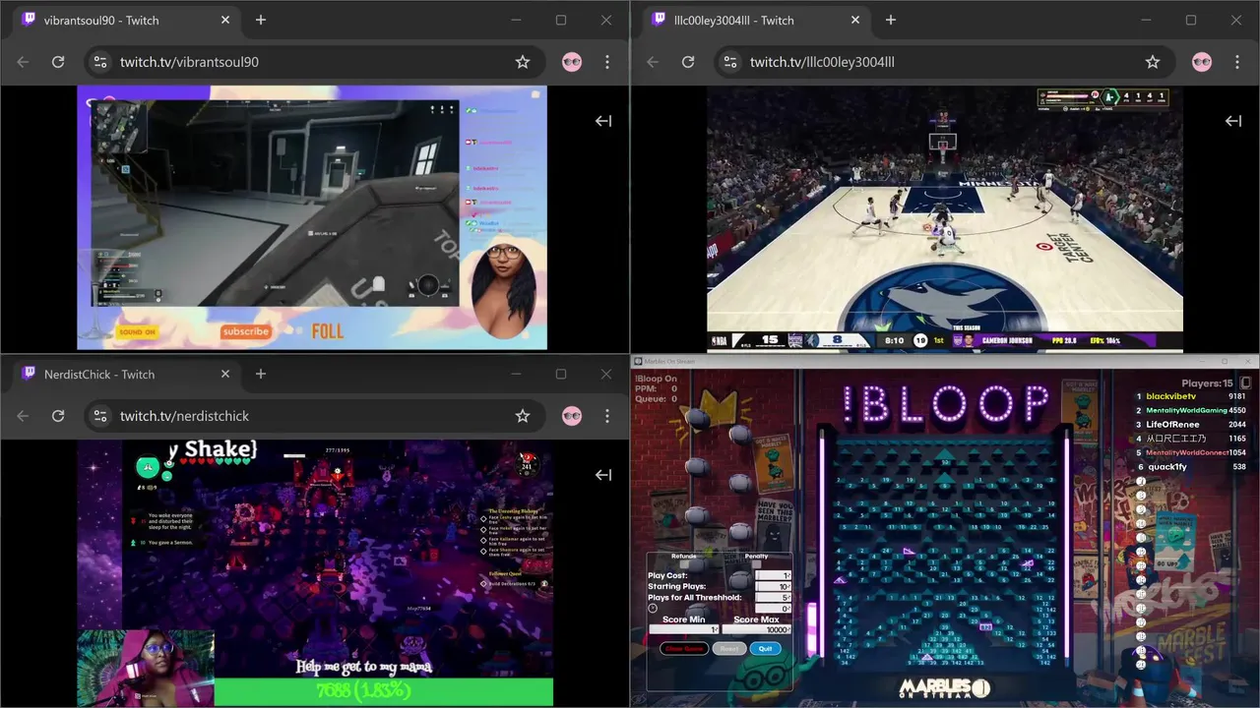Open a new tab beside vibrantsoul90 tab
Image resolution: width=1260 pixels, height=708 pixels.
click(x=261, y=20)
